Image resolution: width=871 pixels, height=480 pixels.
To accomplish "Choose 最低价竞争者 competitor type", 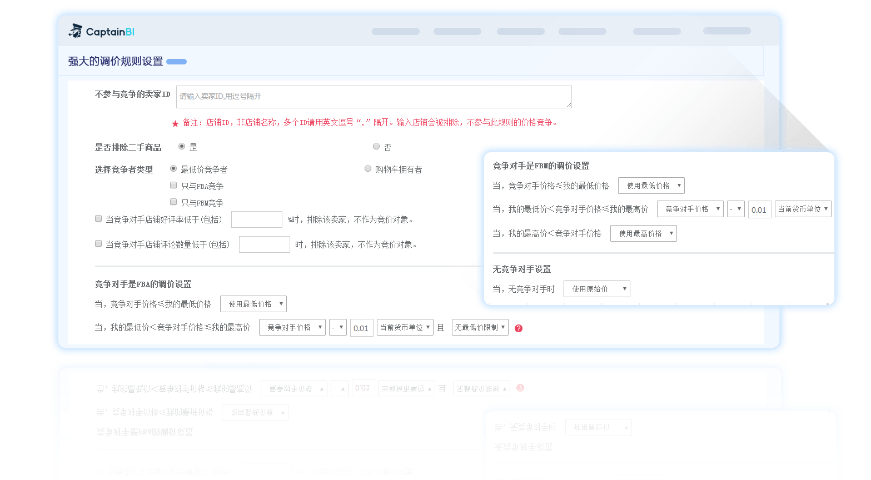I will 173,169.
